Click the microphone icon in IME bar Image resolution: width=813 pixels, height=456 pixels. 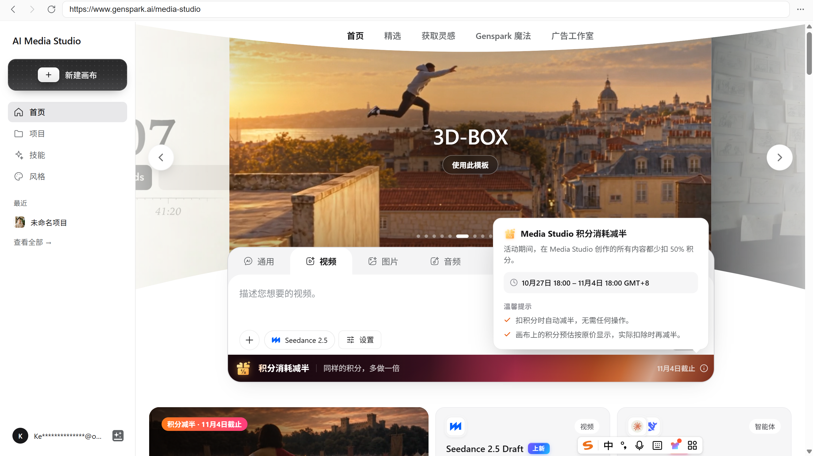pos(640,445)
